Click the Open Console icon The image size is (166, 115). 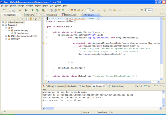coord(155,86)
